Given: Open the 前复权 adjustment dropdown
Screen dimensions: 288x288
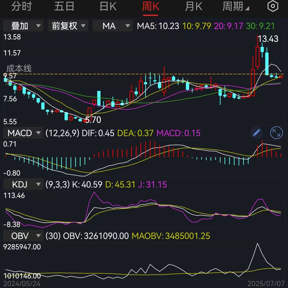Looking at the screenshot, I should coord(68,26).
